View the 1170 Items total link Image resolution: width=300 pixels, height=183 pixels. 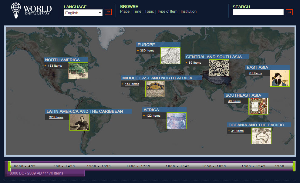(54, 173)
